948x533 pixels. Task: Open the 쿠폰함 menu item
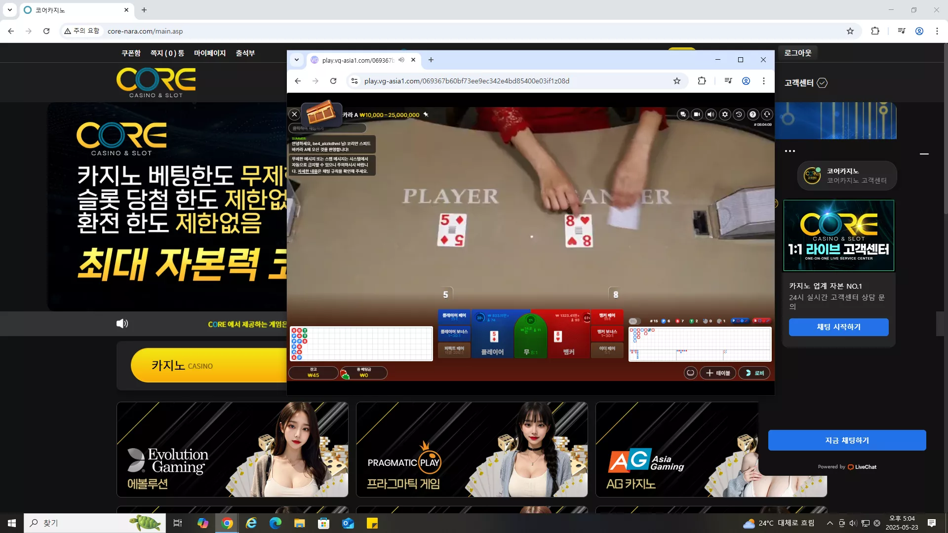(x=131, y=53)
